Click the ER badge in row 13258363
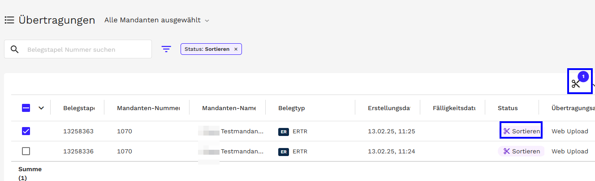Screen dimensions: 595x181 (283, 132)
